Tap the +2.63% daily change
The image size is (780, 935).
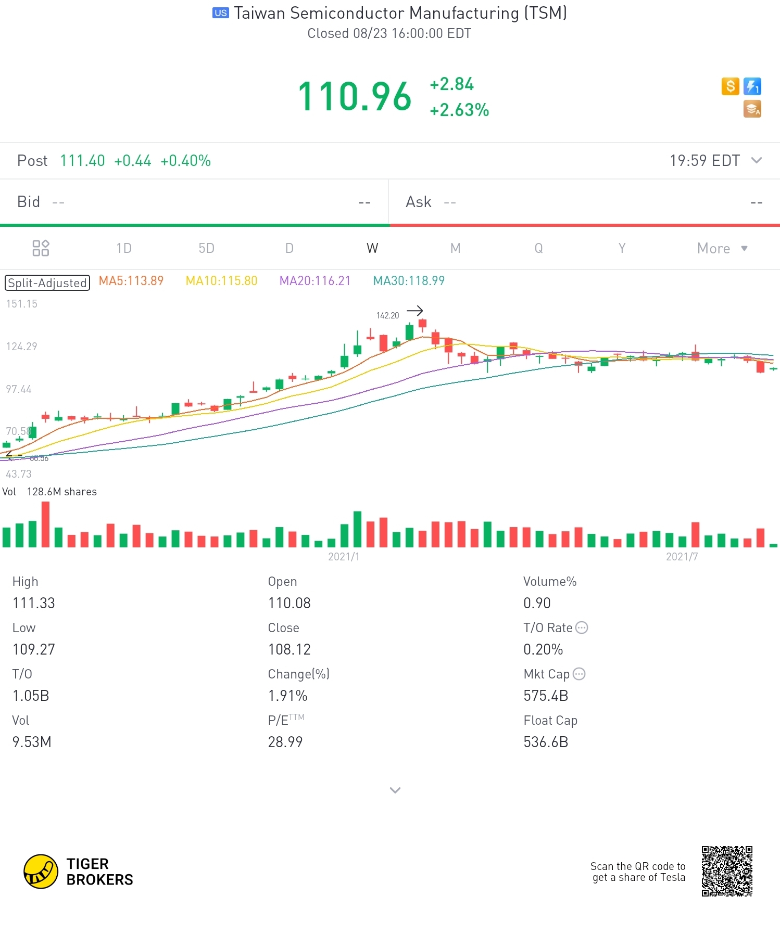459,110
